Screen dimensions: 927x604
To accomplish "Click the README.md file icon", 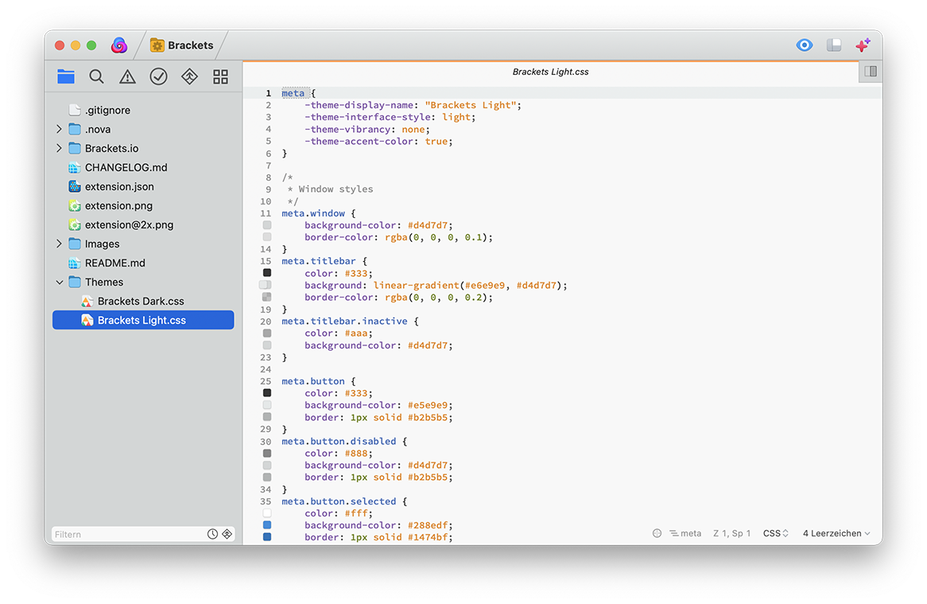I will [75, 263].
